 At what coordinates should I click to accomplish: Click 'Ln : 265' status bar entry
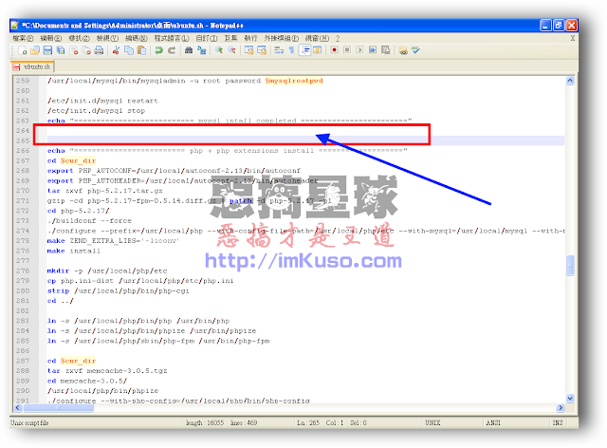(x=308, y=422)
